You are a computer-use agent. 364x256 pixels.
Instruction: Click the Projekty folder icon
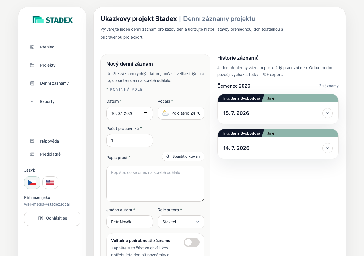[32, 65]
